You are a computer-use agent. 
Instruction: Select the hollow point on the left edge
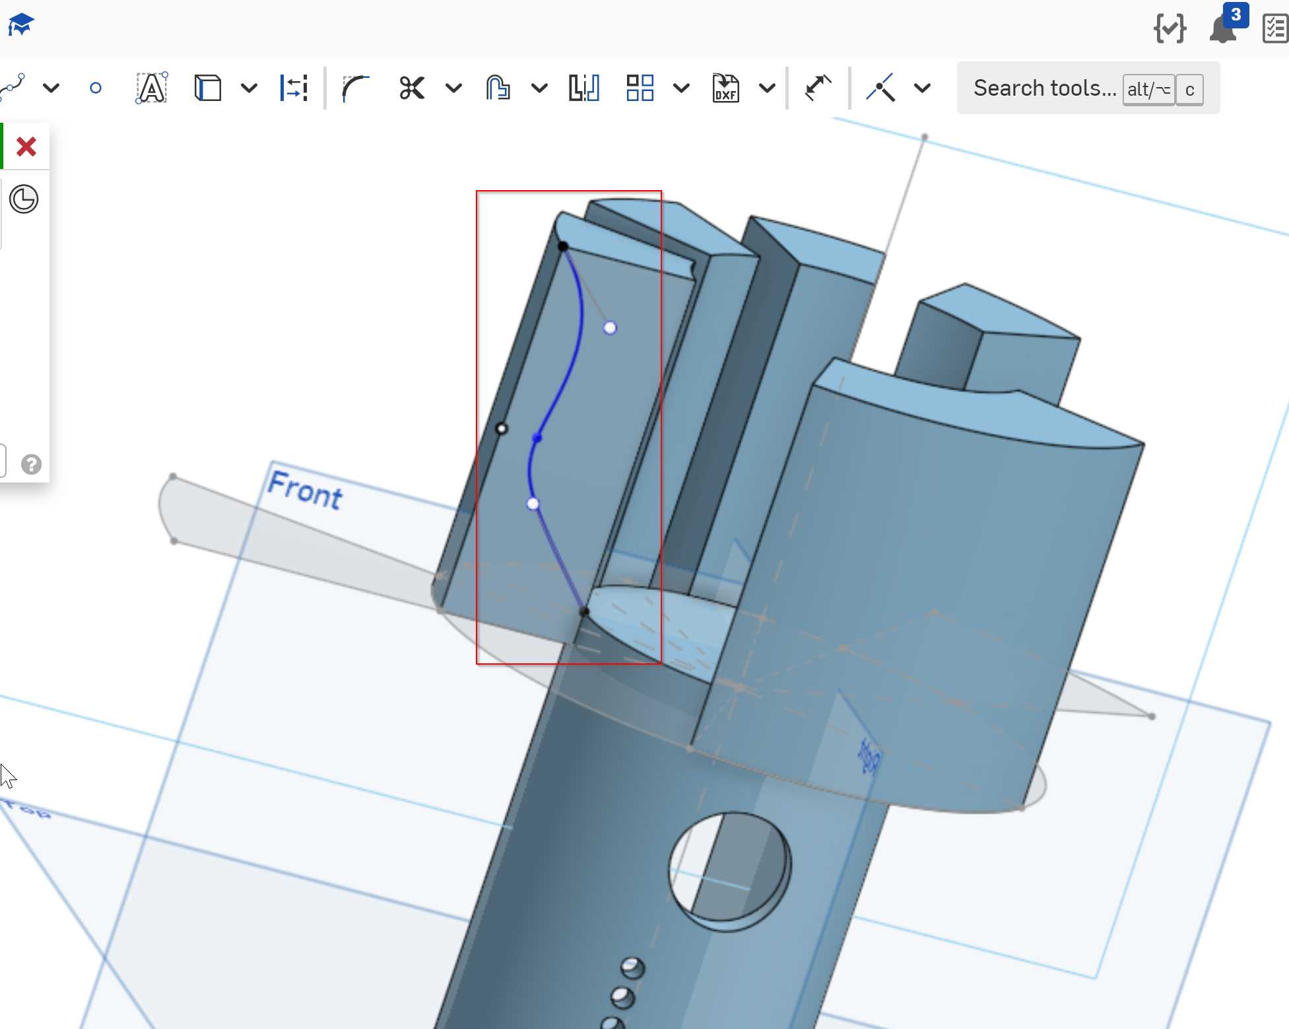point(502,429)
